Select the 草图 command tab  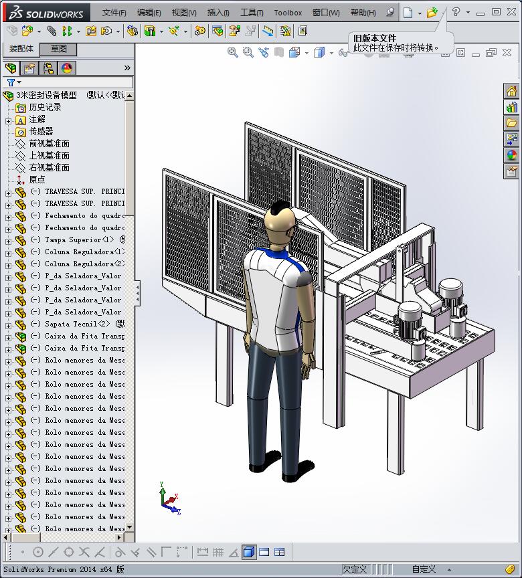click(x=59, y=49)
